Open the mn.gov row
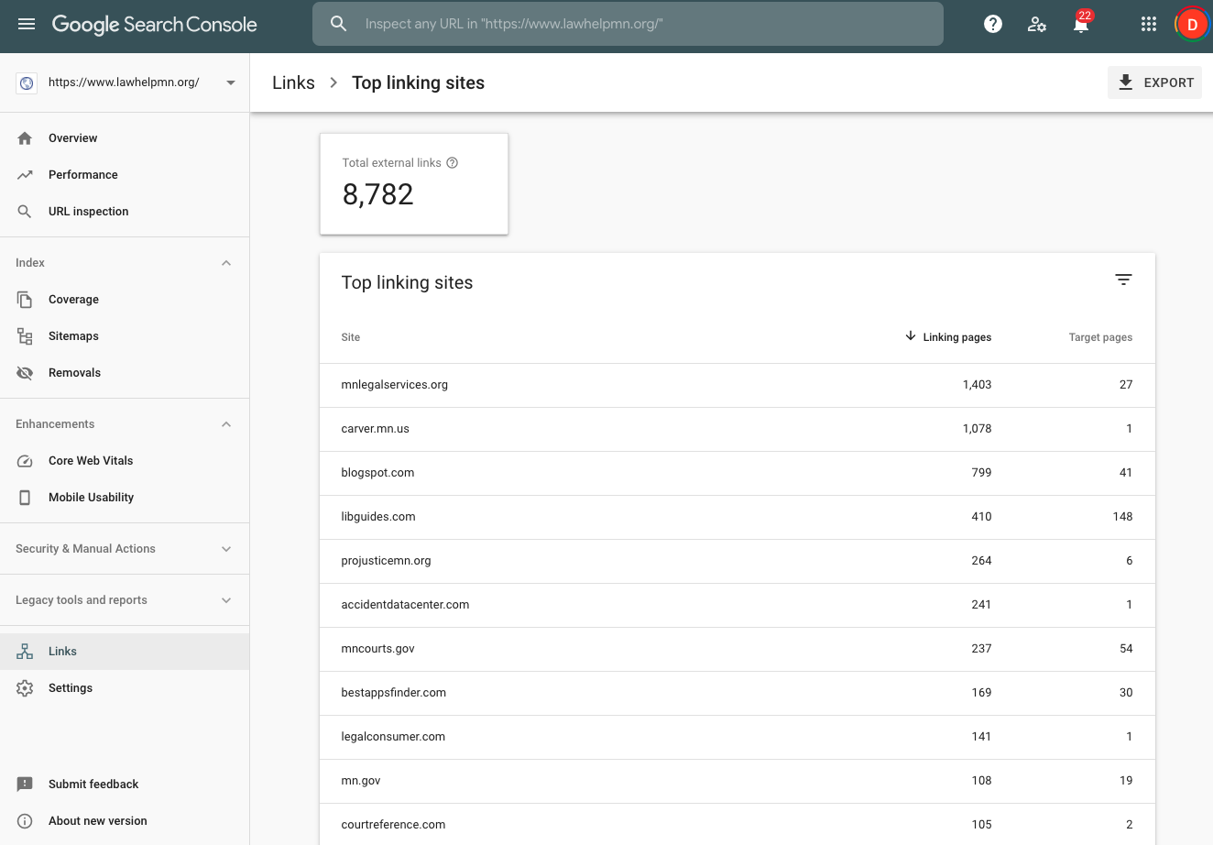The width and height of the screenshot is (1213, 845). [738, 781]
